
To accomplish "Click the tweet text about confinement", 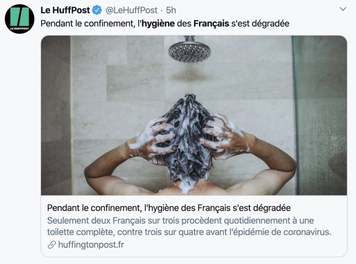I will pos(165,24).
